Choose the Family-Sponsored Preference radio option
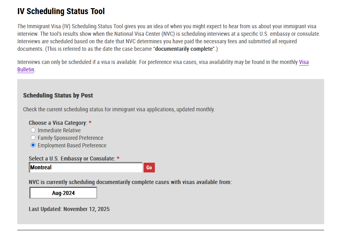 coord(33,138)
